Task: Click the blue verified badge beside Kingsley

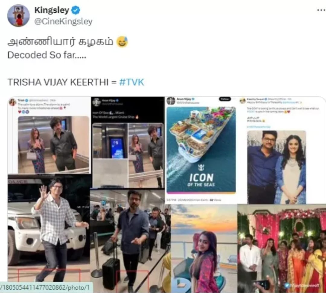Action: [75, 10]
